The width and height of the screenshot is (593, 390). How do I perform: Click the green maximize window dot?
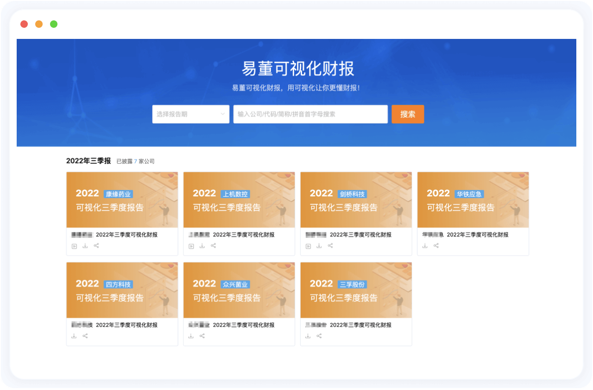pos(54,24)
